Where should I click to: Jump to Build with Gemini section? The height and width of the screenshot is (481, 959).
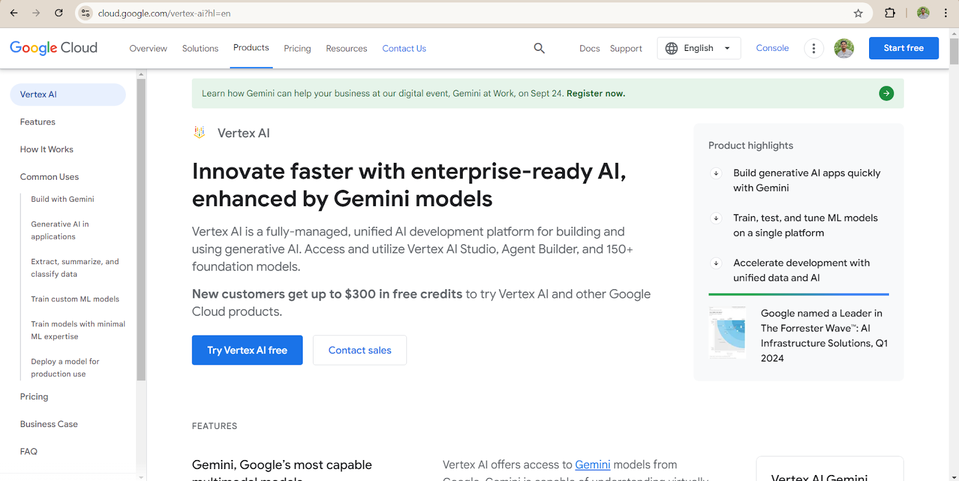[62, 199]
